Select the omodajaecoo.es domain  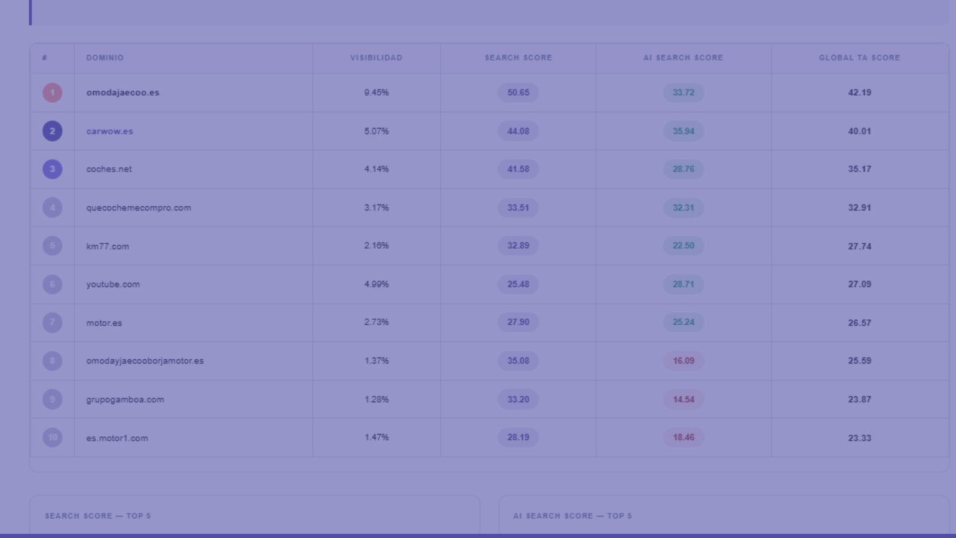tap(122, 93)
